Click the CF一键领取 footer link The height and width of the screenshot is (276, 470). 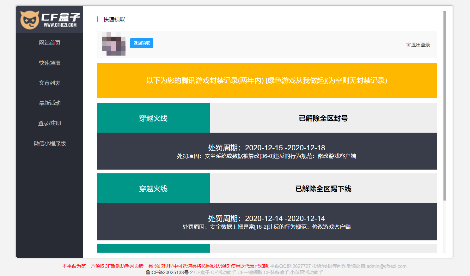coord(250,272)
